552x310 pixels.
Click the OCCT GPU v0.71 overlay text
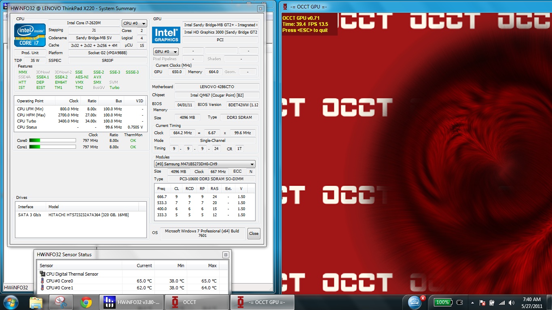tap(301, 18)
